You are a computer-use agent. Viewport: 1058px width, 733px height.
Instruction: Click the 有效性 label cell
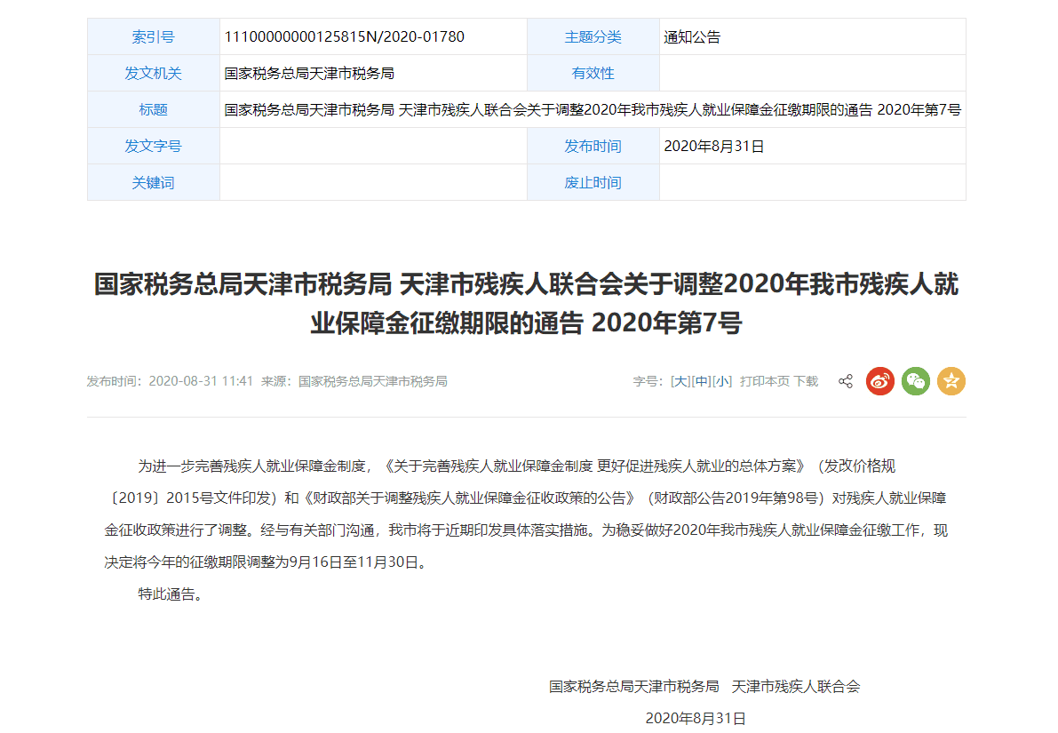tap(593, 74)
